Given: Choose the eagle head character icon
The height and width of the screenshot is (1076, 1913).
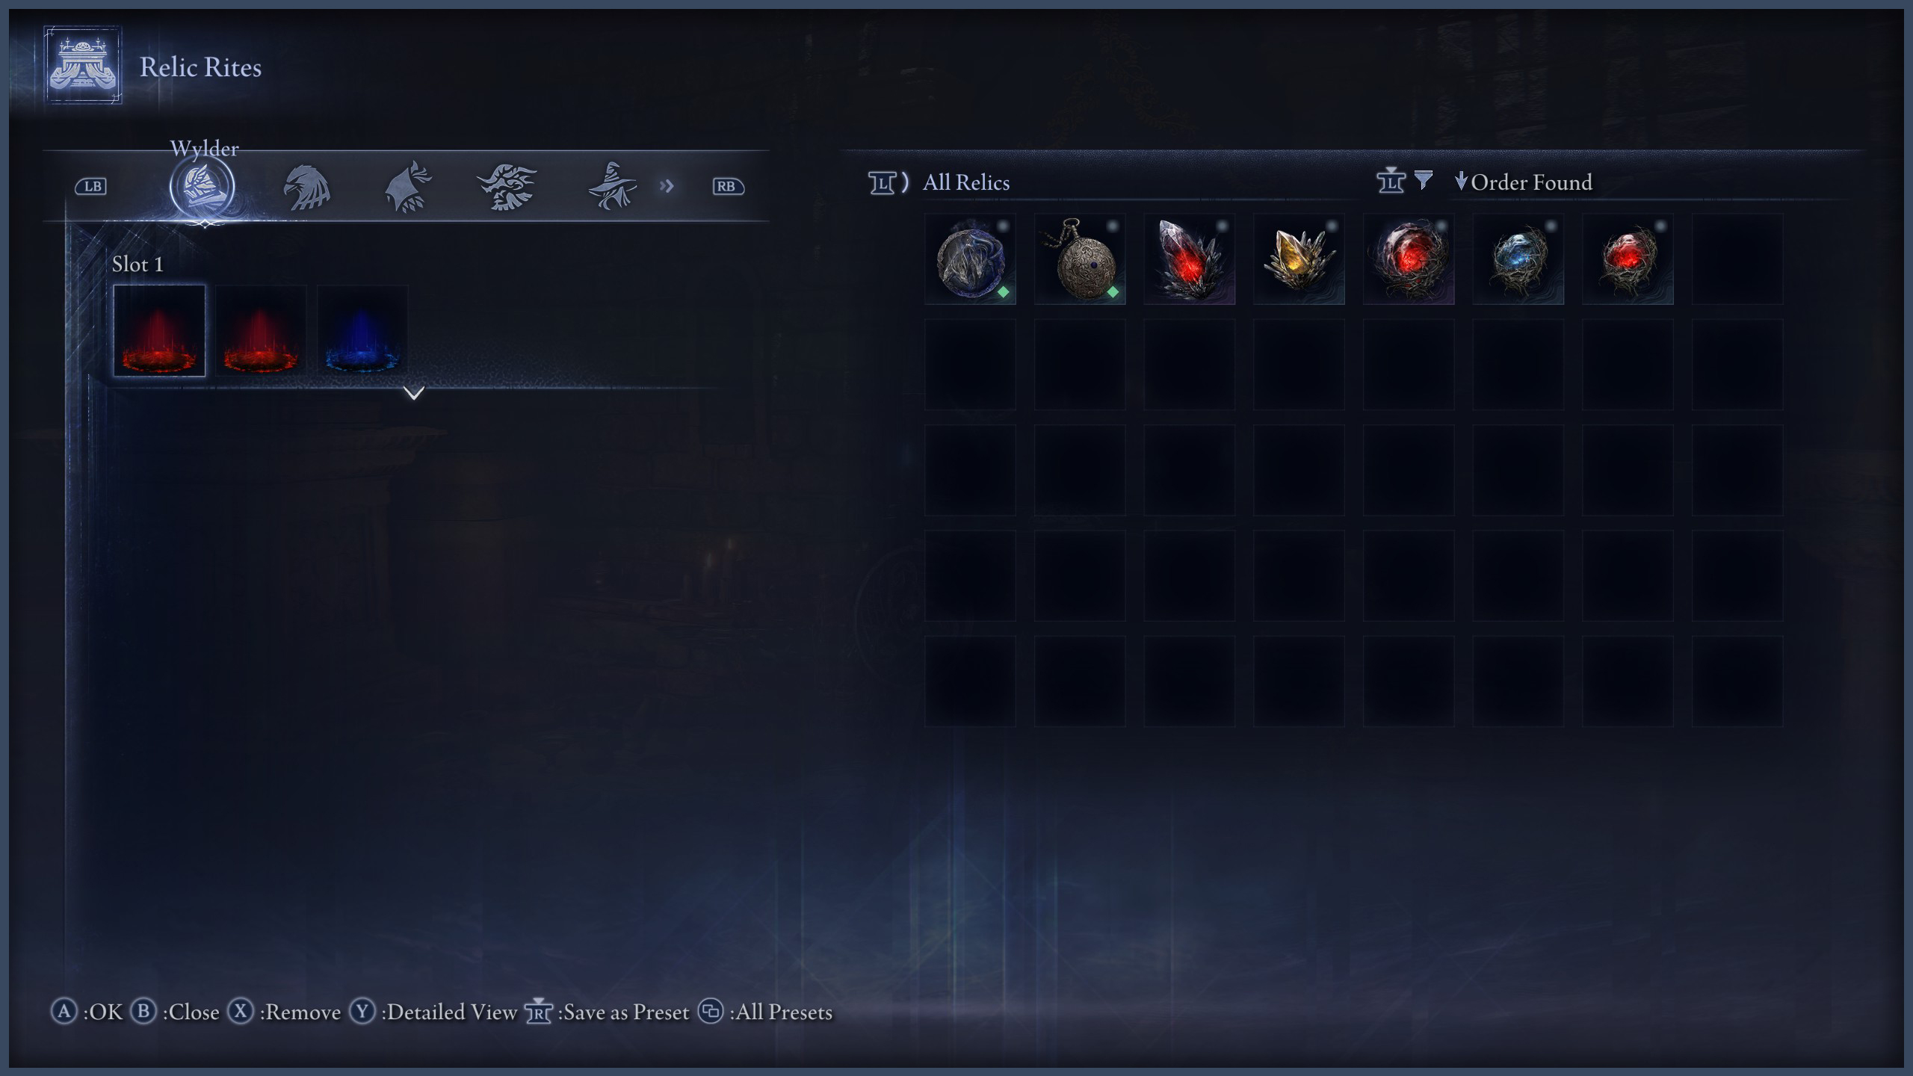Looking at the screenshot, I should (306, 187).
